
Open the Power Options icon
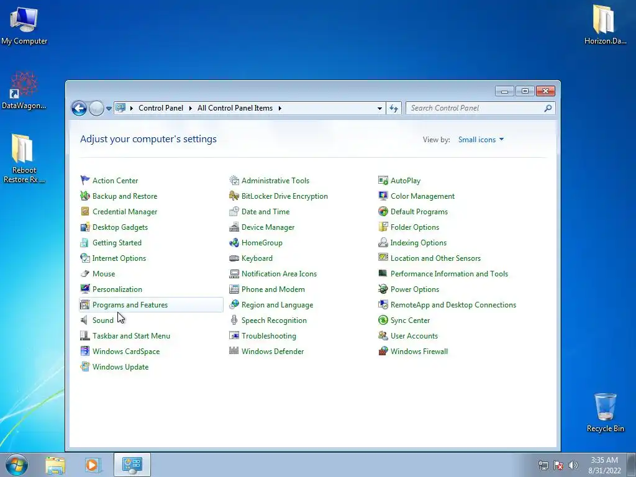point(383,289)
